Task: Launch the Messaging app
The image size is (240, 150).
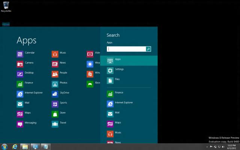Action: [27, 124]
